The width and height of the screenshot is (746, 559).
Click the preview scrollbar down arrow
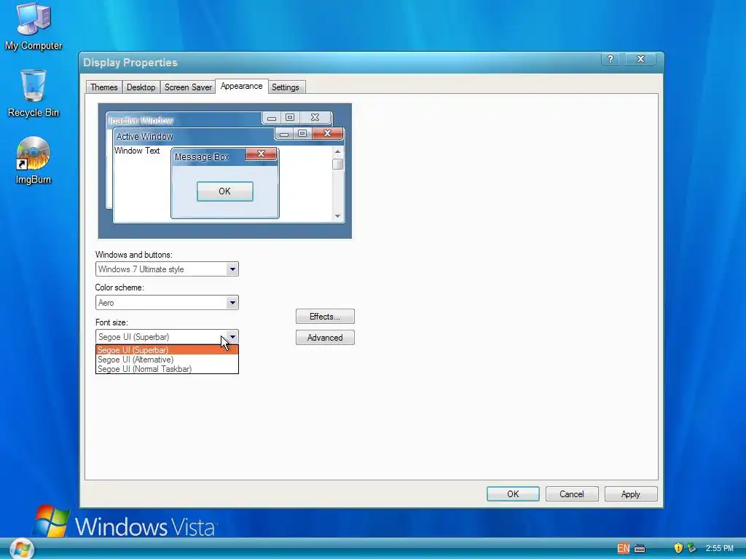(337, 215)
